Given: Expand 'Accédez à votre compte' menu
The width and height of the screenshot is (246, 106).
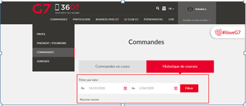Looking at the screenshot, I should [197, 20].
